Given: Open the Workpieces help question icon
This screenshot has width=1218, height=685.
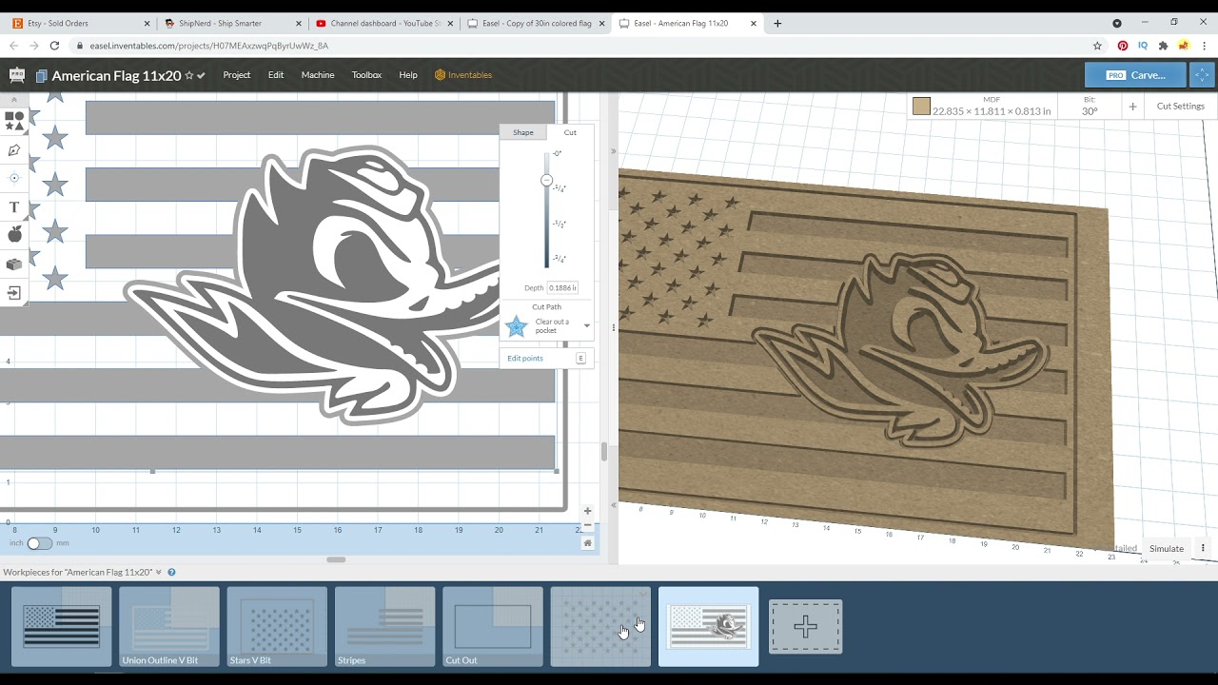Looking at the screenshot, I should pos(172,572).
